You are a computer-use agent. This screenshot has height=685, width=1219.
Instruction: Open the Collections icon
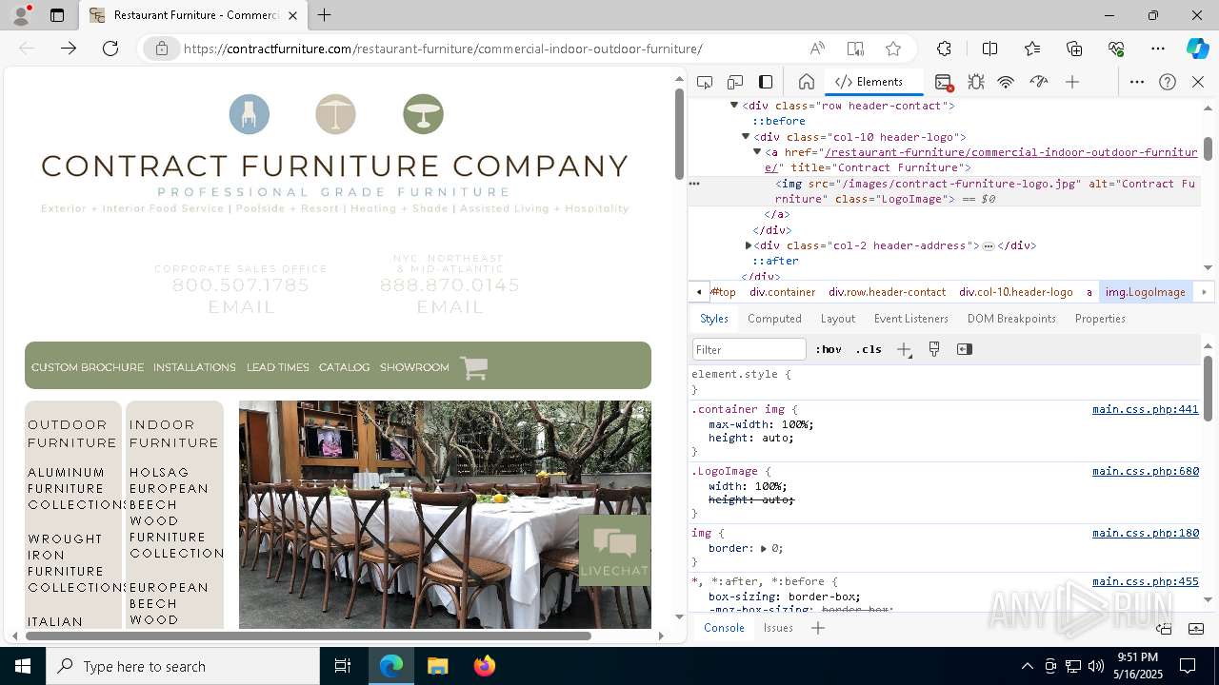(x=1074, y=49)
